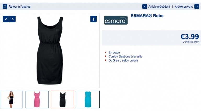Click the previous article arrow icon
This screenshot has height=111, width=201.
pos(145,7)
